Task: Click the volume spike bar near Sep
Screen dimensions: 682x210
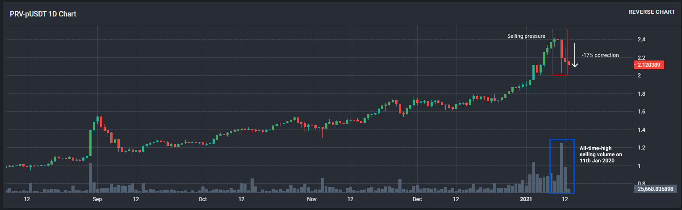Action: click(x=91, y=178)
